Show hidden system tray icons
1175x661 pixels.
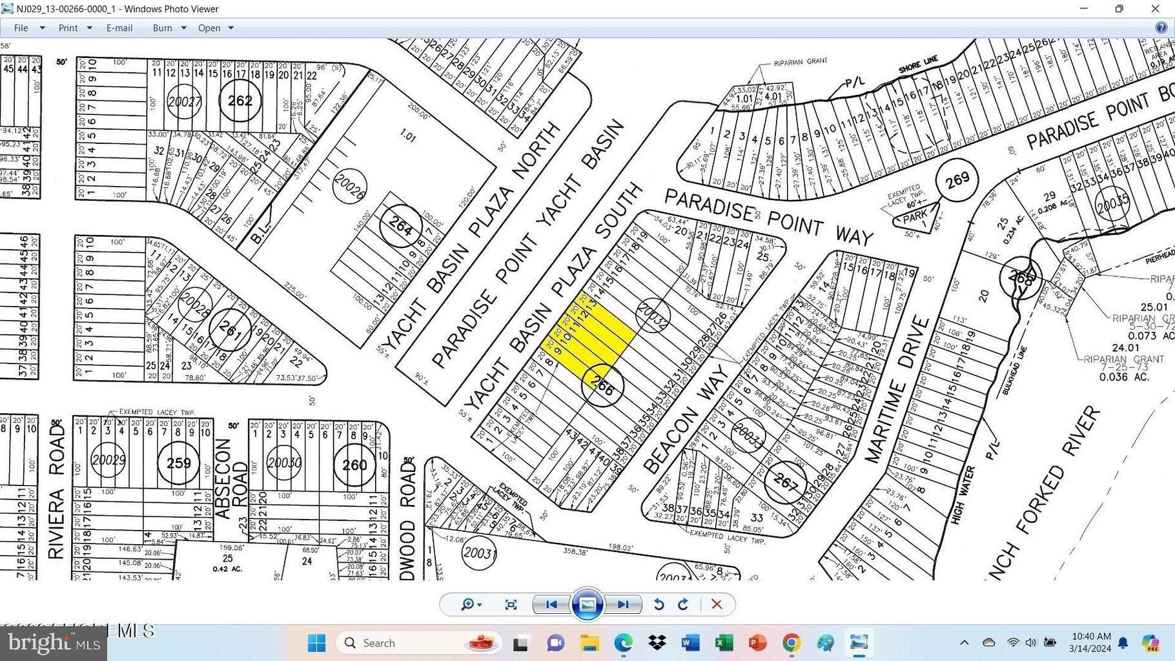pos(965,643)
